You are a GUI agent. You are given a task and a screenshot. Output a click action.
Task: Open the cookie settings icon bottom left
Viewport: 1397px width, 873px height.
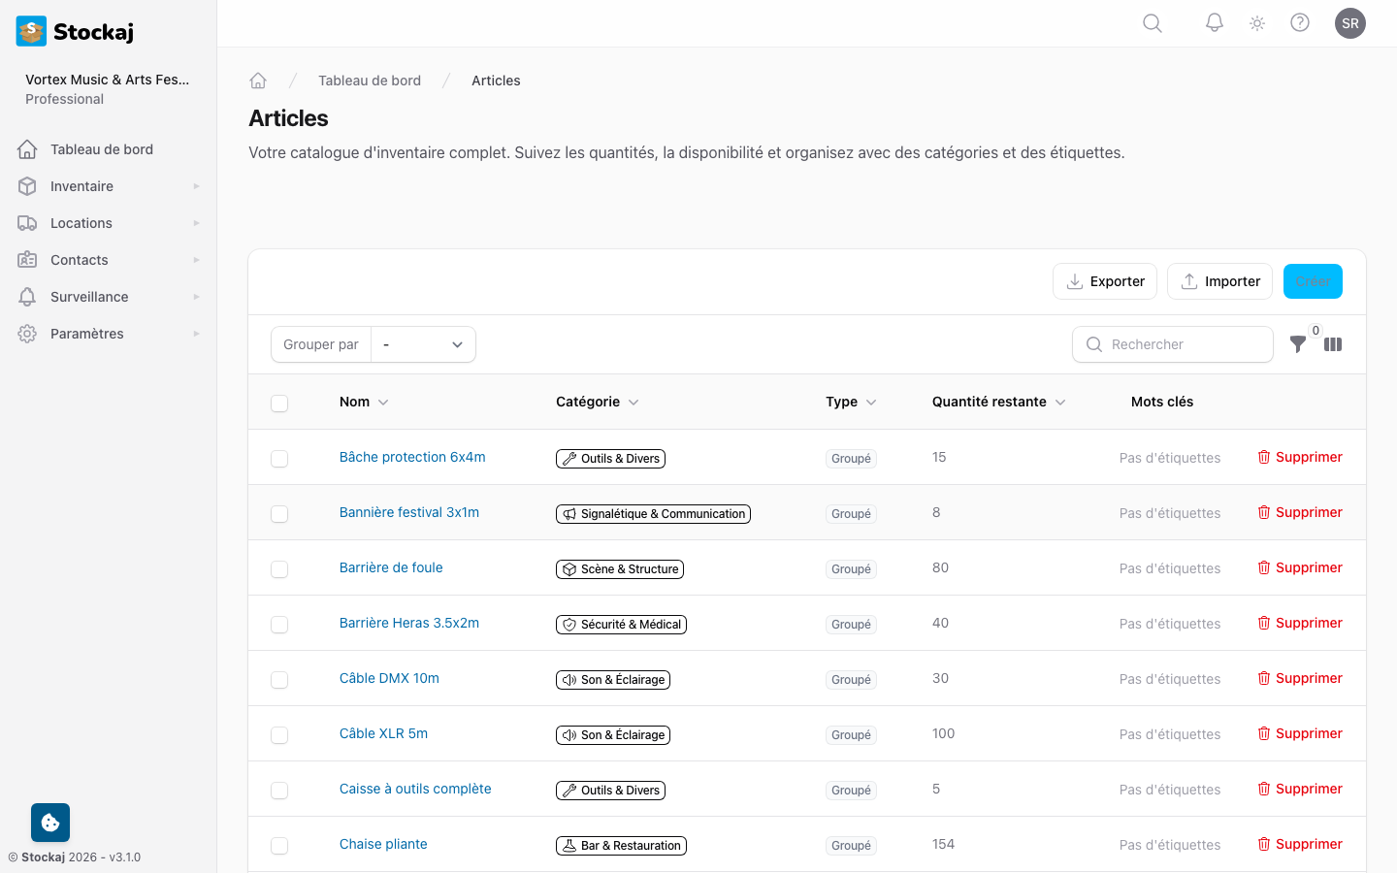click(x=49, y=822)
